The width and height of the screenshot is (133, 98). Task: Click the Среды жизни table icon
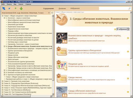coord(62,78)
